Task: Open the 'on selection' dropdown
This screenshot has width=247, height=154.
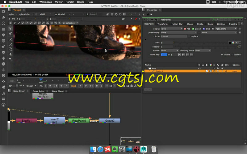Action: click(x=70, y=23)
